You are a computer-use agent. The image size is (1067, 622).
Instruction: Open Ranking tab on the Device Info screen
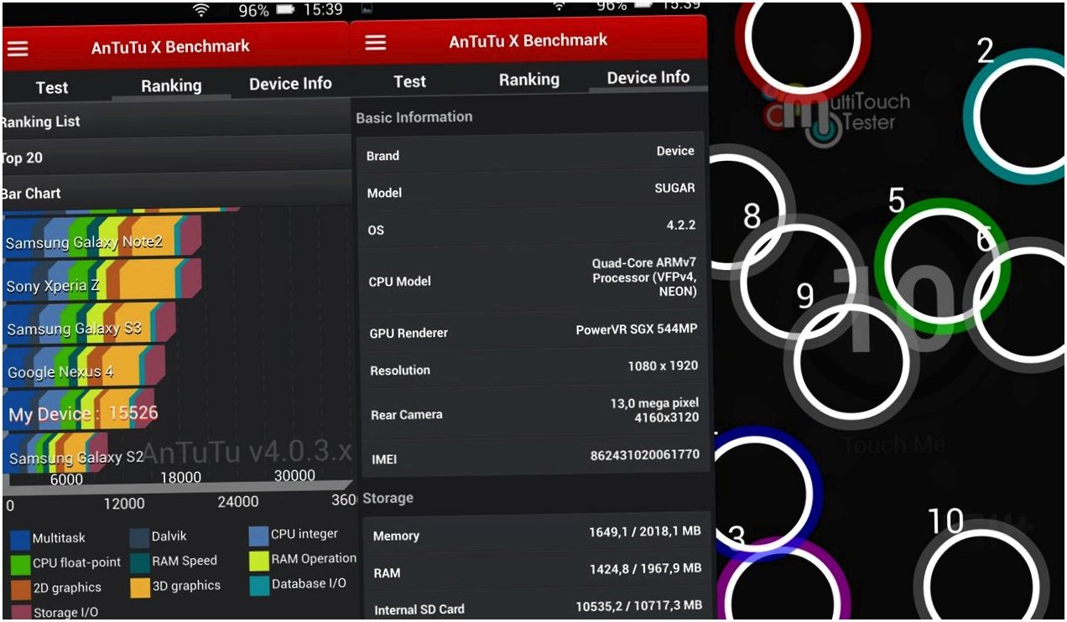click(528, 80)
